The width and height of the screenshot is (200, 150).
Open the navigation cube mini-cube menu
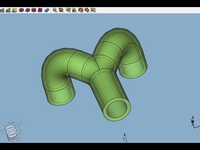click(x=18, y=139)
